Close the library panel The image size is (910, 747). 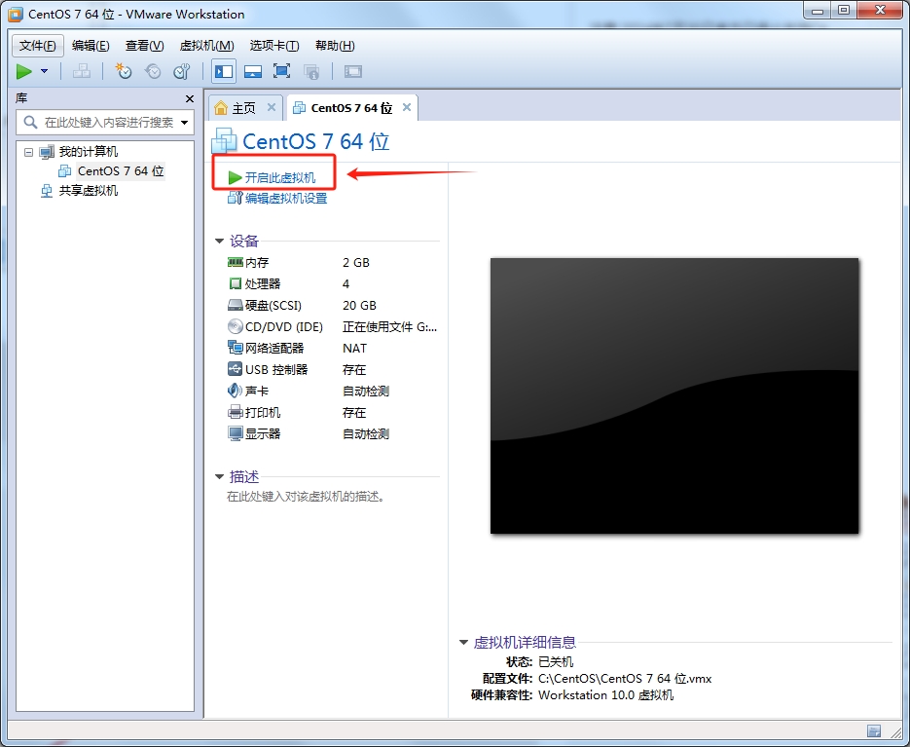(x=190, y=98)
